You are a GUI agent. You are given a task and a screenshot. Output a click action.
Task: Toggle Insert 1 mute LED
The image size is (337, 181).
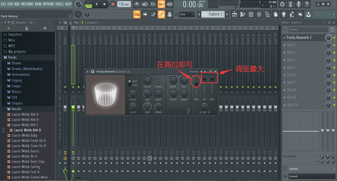pyautogui.click(x=73, y=87)
